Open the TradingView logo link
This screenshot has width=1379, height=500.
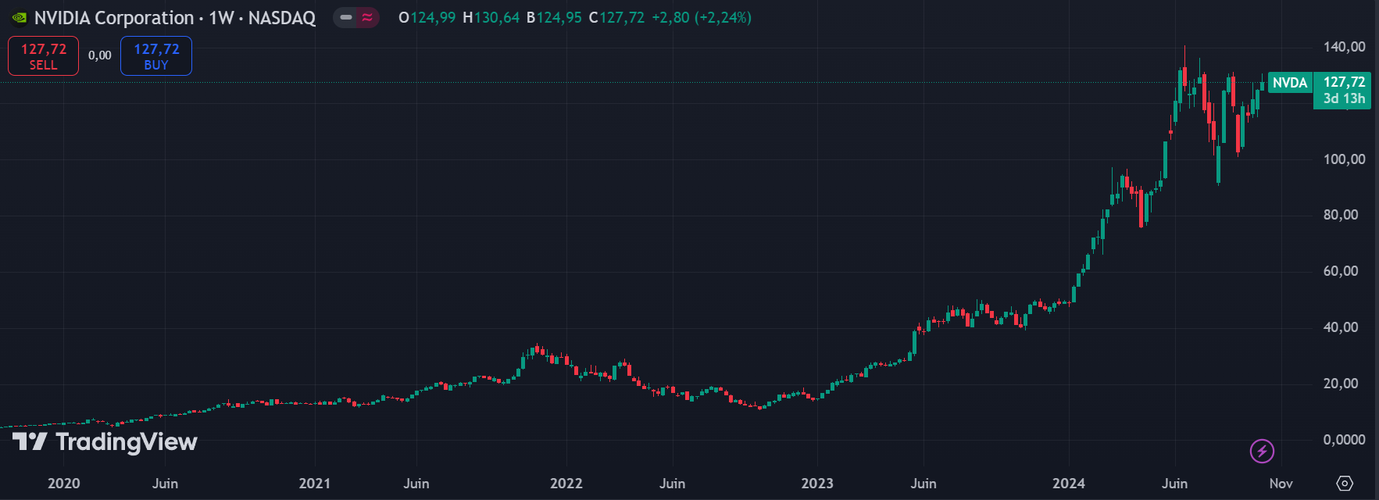[x=105, y=442]
